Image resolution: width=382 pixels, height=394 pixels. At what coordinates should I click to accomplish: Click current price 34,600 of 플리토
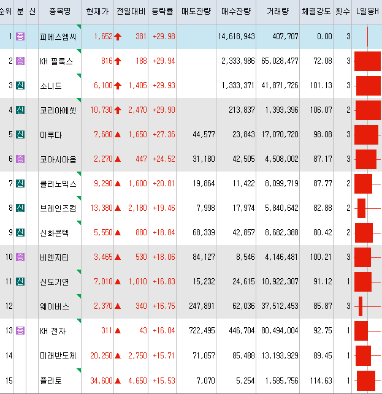click(x=101, y=381)
